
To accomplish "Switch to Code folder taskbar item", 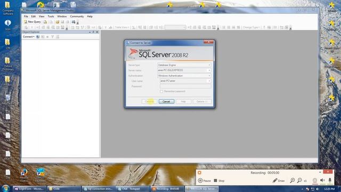I will (x=64, y=189).
